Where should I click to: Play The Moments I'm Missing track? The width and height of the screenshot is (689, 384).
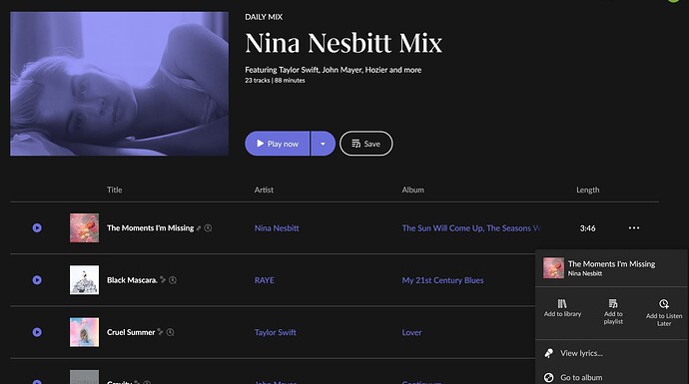(37, 227)
